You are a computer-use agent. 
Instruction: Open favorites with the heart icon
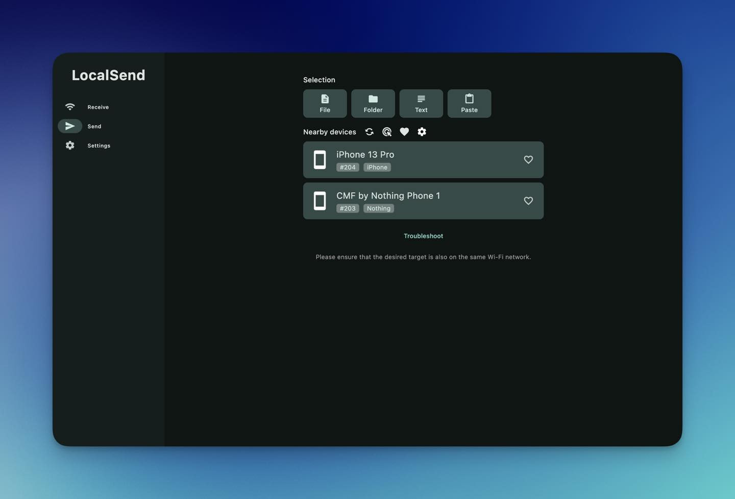coord(404,132)
